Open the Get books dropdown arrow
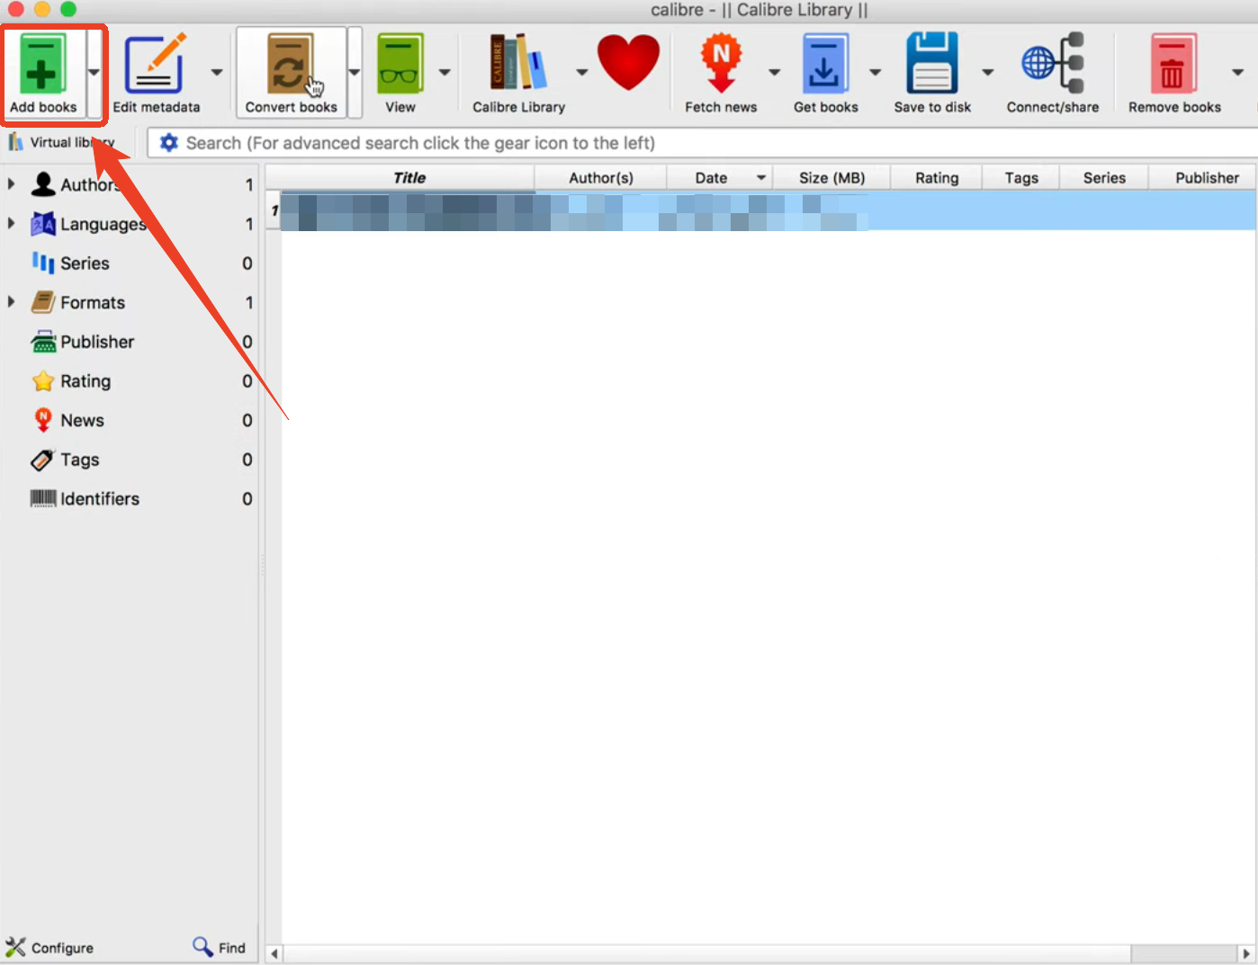The width and height of the screenshot is (1258, 965). (875, 72)
